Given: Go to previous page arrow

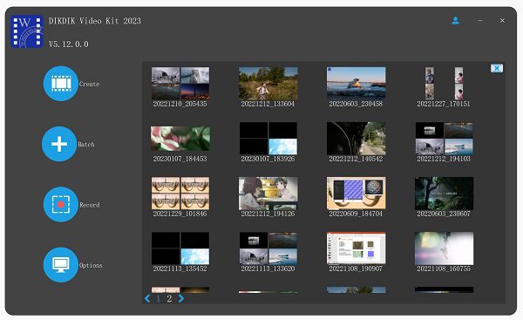Looking at the screenshot, I should pos(147,299).
